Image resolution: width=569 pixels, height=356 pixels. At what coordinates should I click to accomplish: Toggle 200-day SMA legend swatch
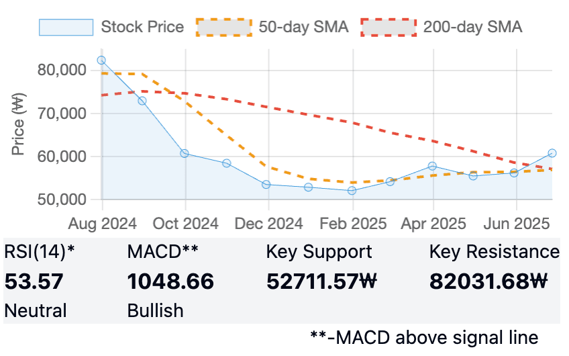[388, 27]
